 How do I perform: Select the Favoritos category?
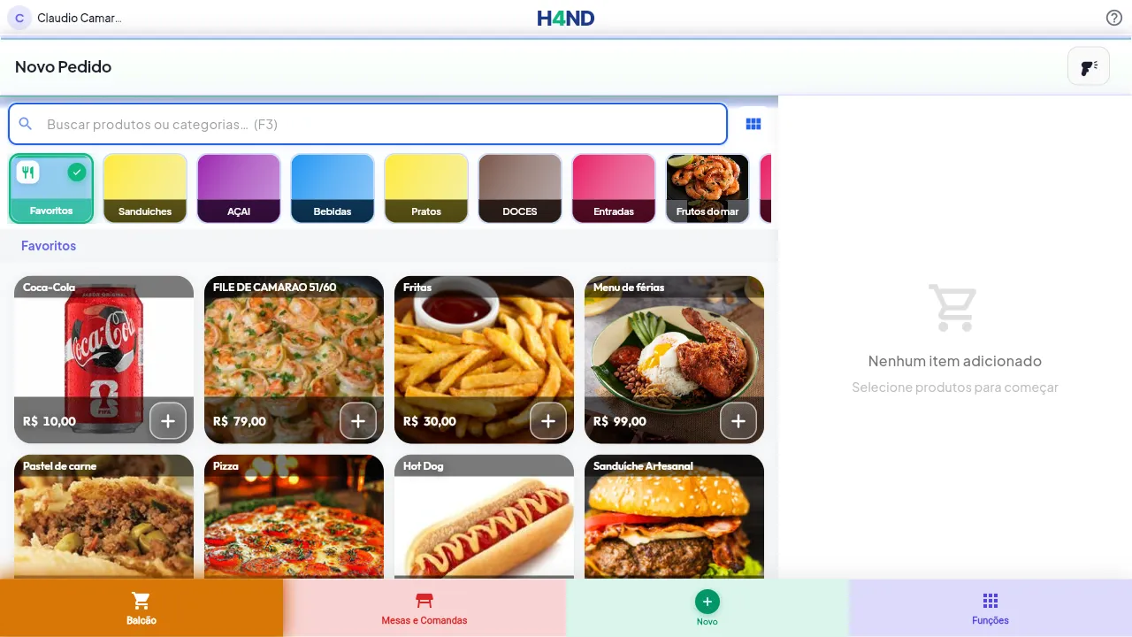pos(51,188)
